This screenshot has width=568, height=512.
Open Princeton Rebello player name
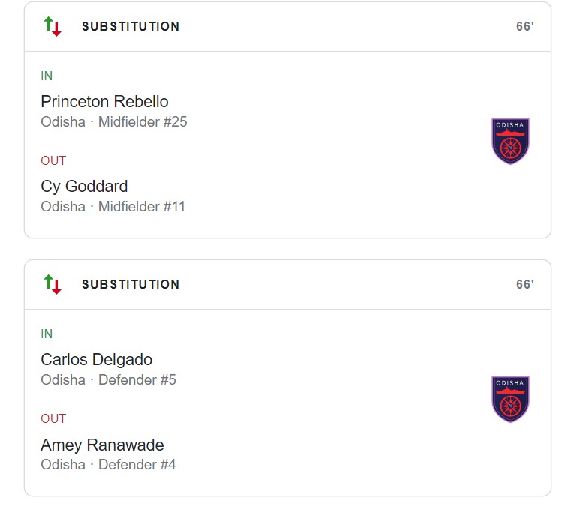tap(104, 102)
